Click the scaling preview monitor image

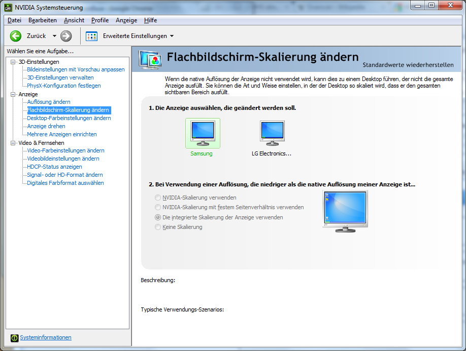[345, 211]
